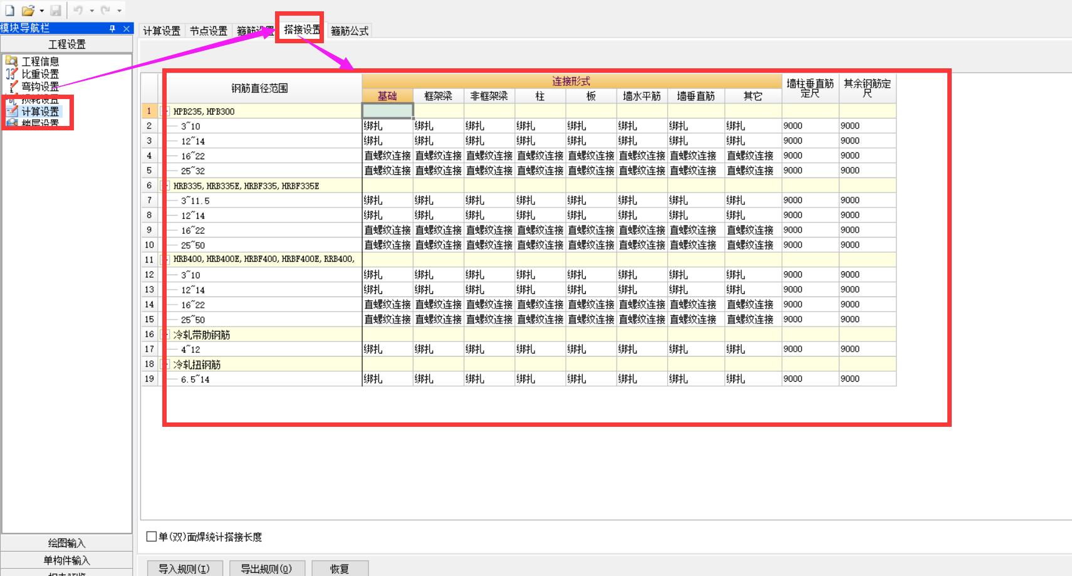The width and height of the screenshot is (1072, 576).
Task: Click the Open folder toolbar icon
Action: (28, 11)
